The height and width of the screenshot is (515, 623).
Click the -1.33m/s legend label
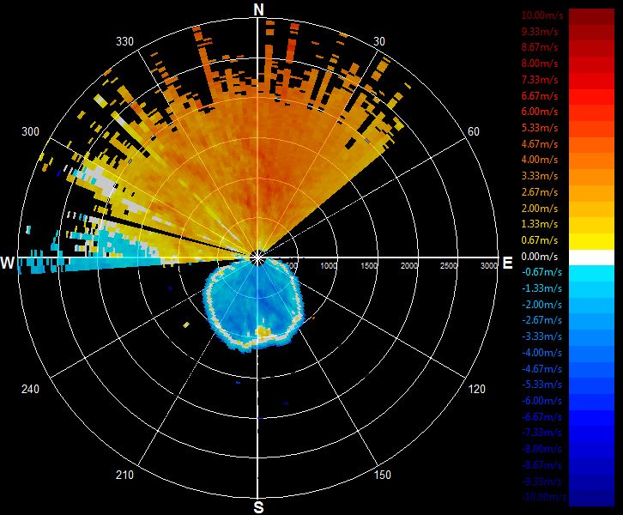(x=541, y=288)
